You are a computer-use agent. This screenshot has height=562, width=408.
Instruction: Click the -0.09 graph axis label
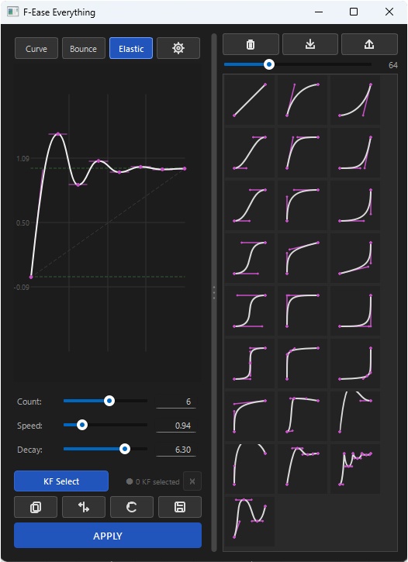tap(22, 288)
